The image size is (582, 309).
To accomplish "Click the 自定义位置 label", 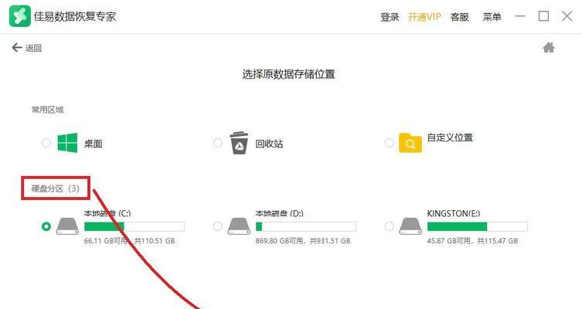I will point(450,138).
